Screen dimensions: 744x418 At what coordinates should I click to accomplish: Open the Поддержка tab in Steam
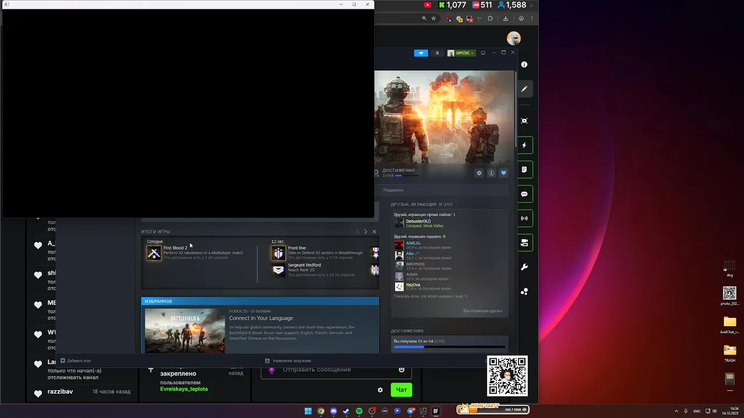pos(393,190)
